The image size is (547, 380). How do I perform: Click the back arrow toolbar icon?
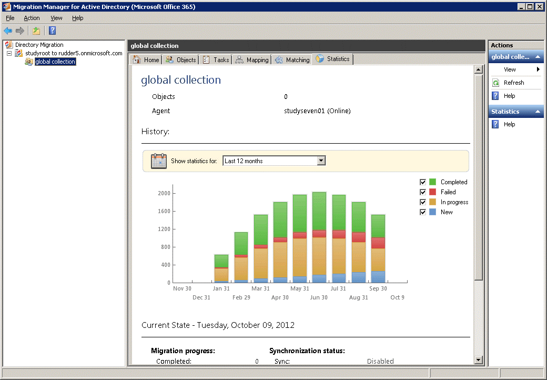8,31
